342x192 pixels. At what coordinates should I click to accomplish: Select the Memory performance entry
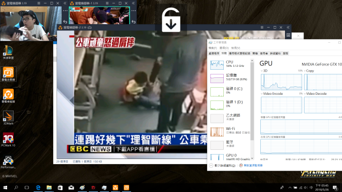click(x=230, y=78)
